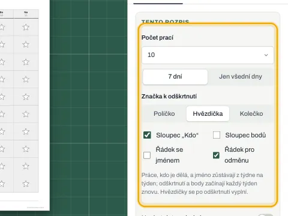Choose Kolečko as the check mark
288x216 pixels.
tap(251, 113)
